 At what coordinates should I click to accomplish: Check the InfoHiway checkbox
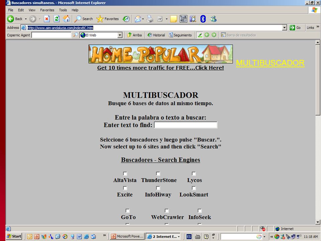[158, 188]
